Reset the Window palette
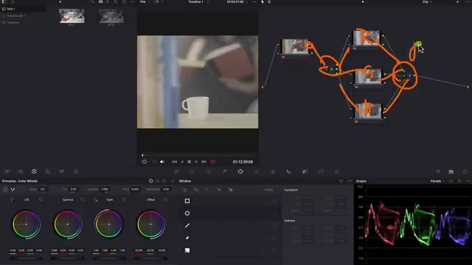Viewport: 472px width, 265px height. pos(341,181)
